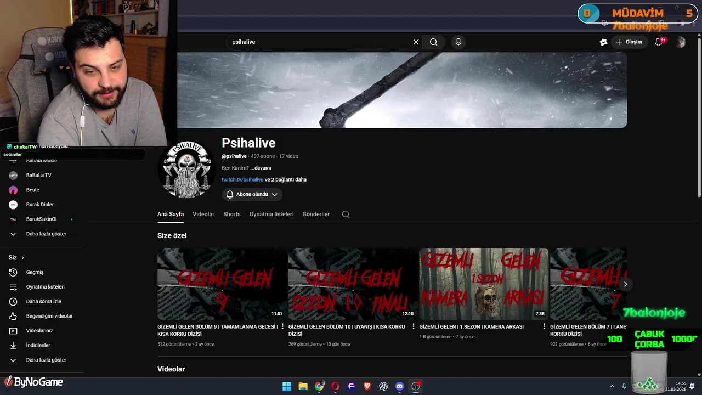Select the Ana Sayfa tab
Viewport: 702px width, 395px height.
click(x=171, y=214)
